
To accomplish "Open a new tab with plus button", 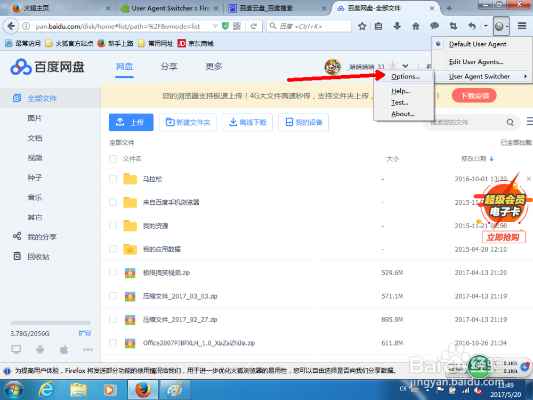I will pos(449,8).
